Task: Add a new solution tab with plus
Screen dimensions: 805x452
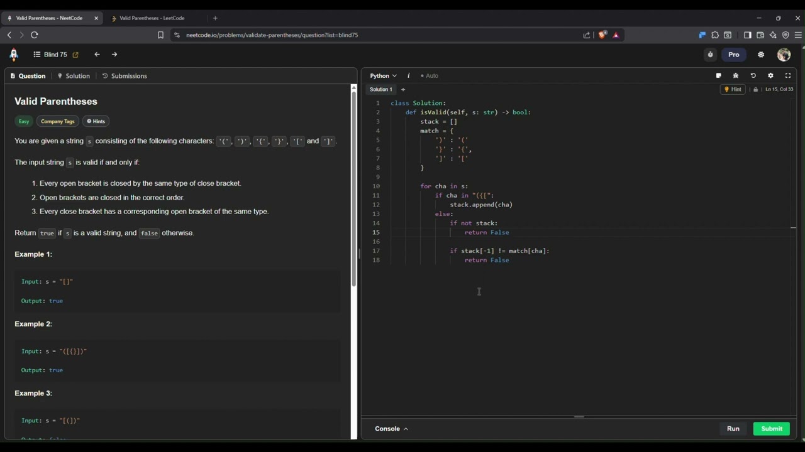Action: click(403, 89)
